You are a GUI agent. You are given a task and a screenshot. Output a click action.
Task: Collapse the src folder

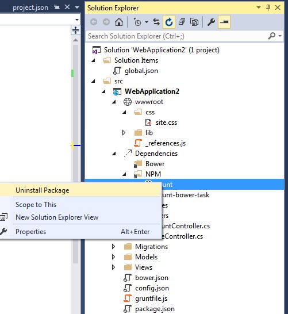[93, 81]
